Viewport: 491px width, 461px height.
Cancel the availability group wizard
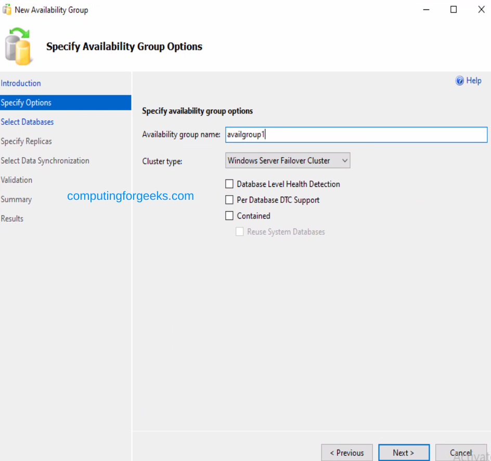461,452
